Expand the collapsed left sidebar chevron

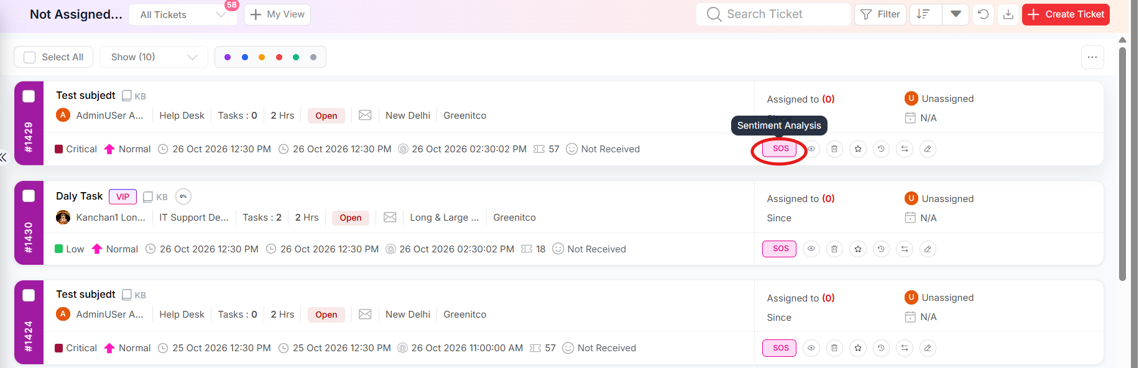pos(4,157)
